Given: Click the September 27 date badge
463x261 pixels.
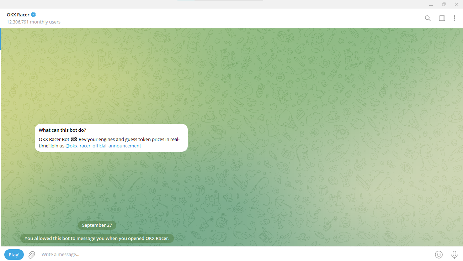Looking at the screenshot, I should [x=97, y=225].
